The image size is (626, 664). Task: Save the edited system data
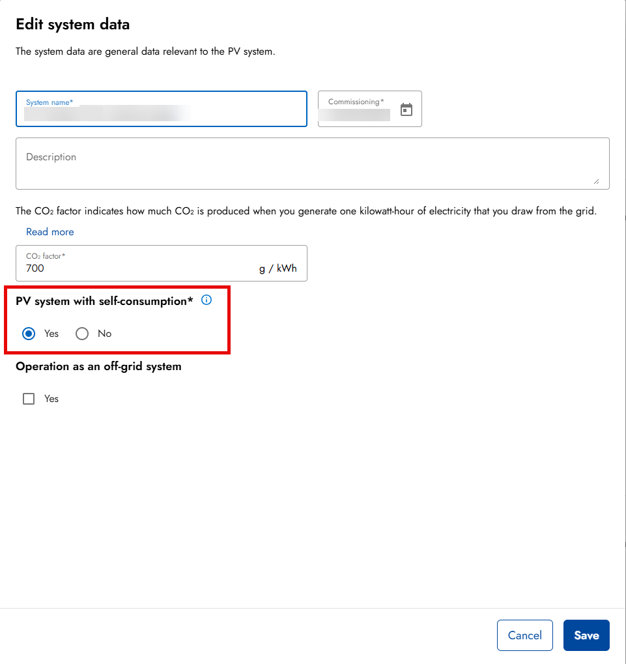coord(586,635)
